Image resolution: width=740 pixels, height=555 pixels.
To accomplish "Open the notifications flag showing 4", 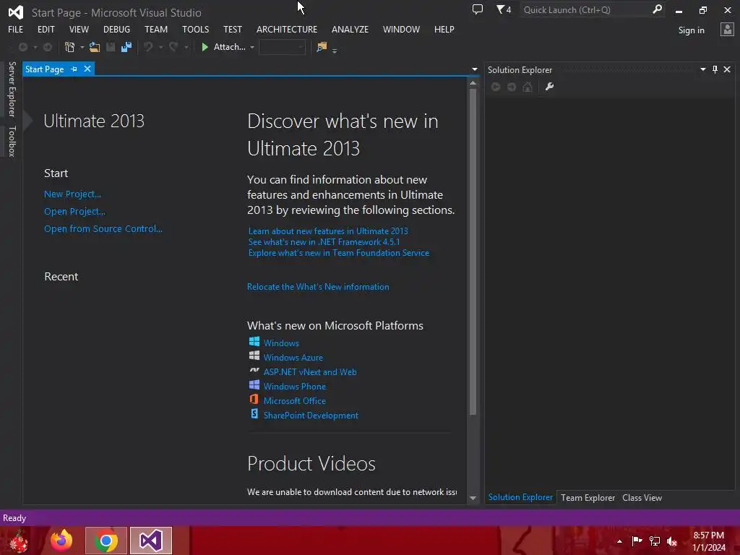I will pos(504,9).
